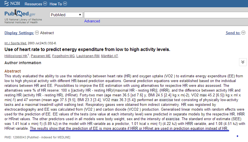This screenshot has height=142, width=248.
Task: Open the How To menu
Action: [x=56, y=4]
